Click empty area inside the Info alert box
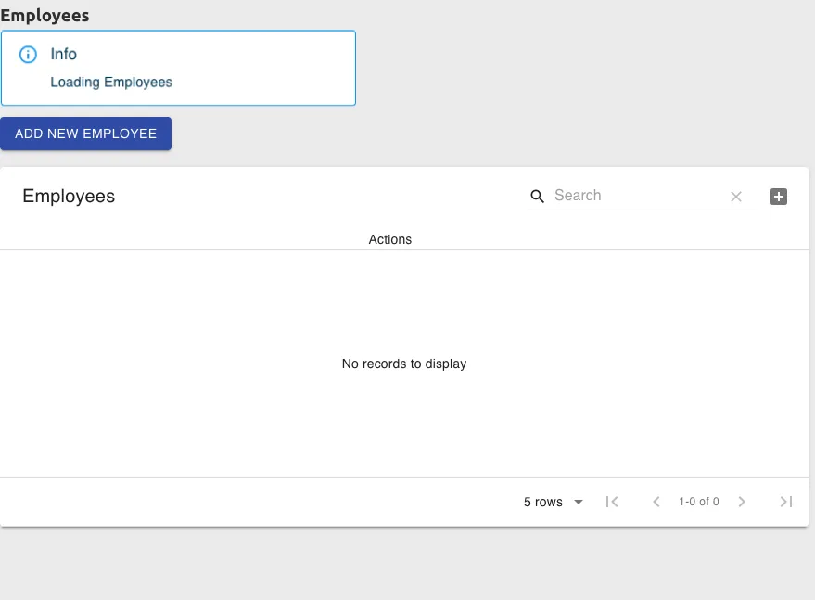Viewport: 815px width, 600px height. click(x=265, y=68)
